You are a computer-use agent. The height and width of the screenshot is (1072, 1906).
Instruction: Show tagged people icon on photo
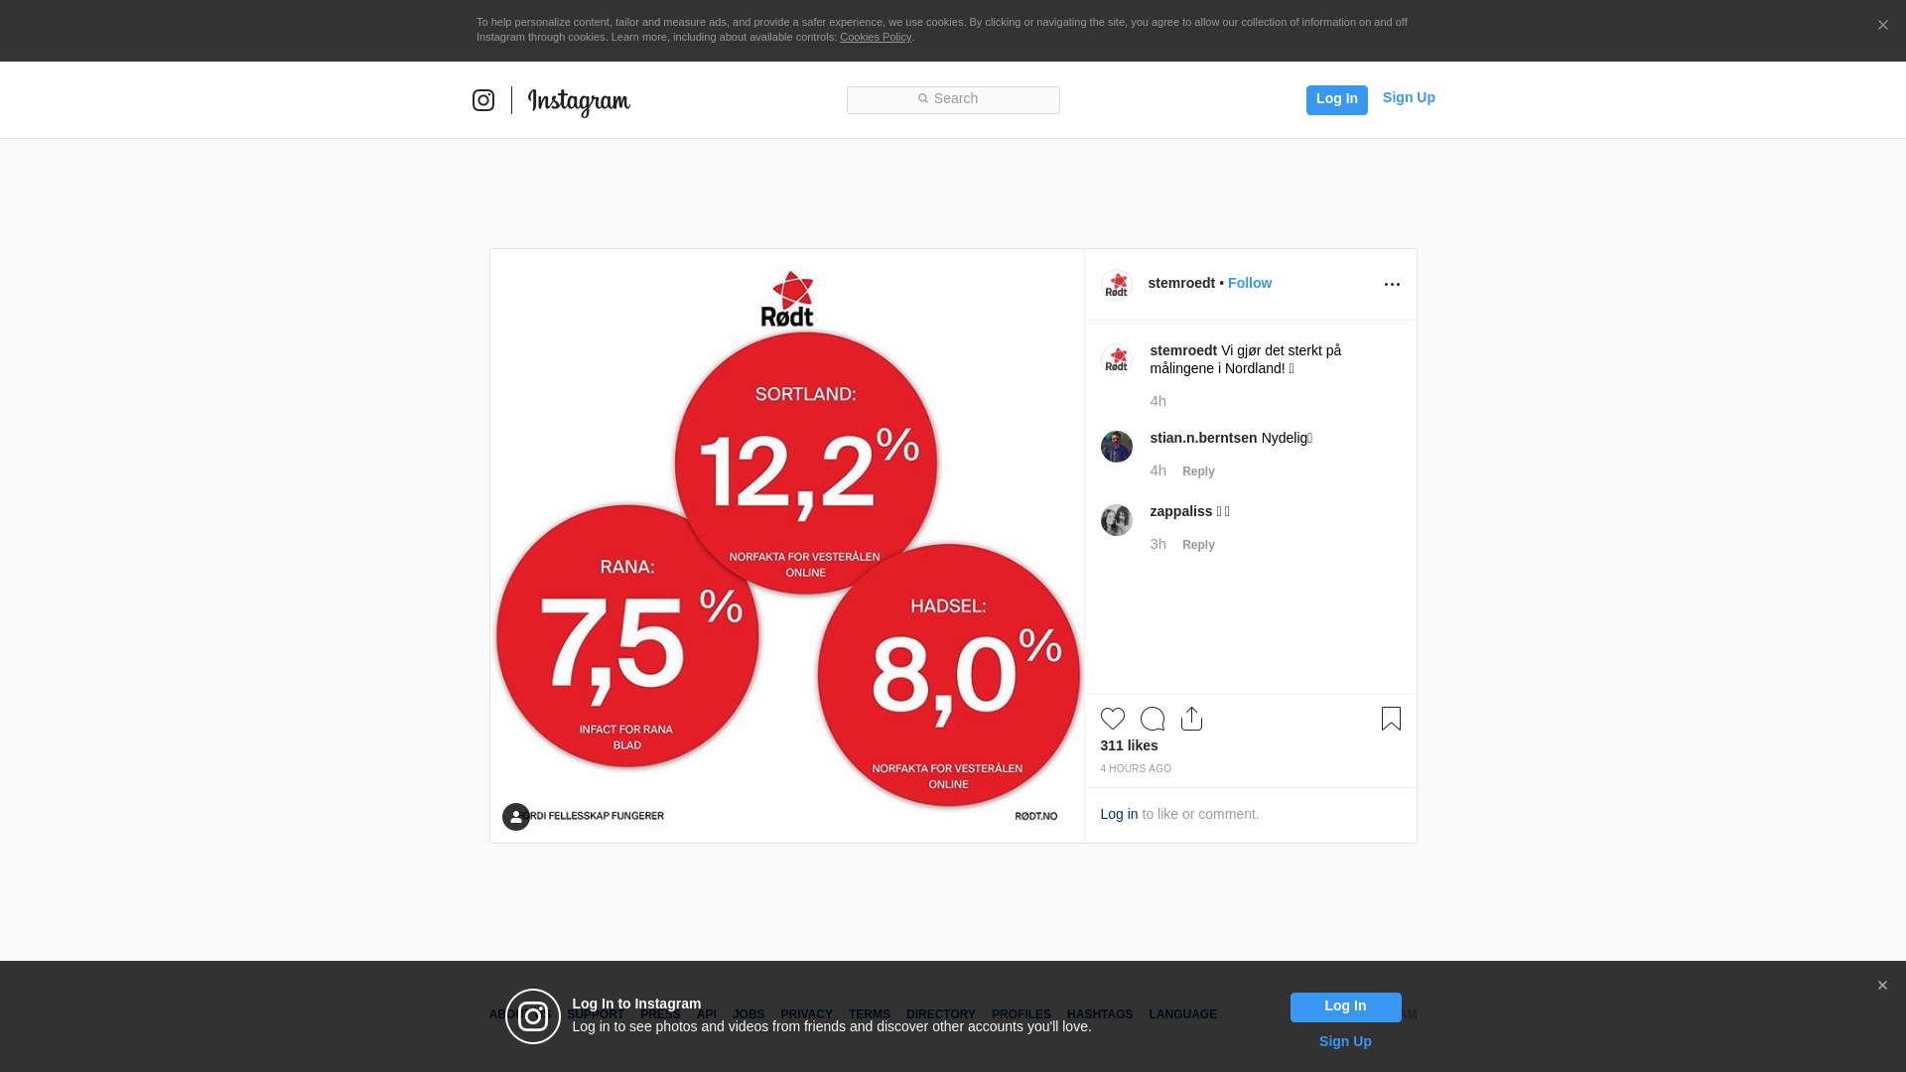516,817
